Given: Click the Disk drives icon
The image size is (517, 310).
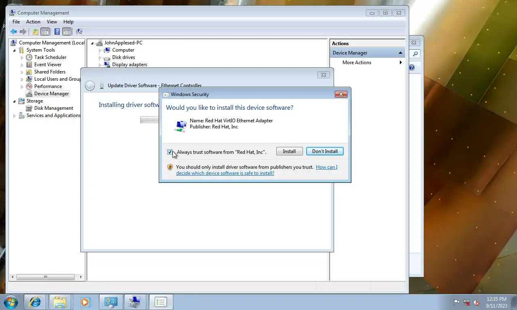Looking at the screenshot, I should tap(107, 57).
